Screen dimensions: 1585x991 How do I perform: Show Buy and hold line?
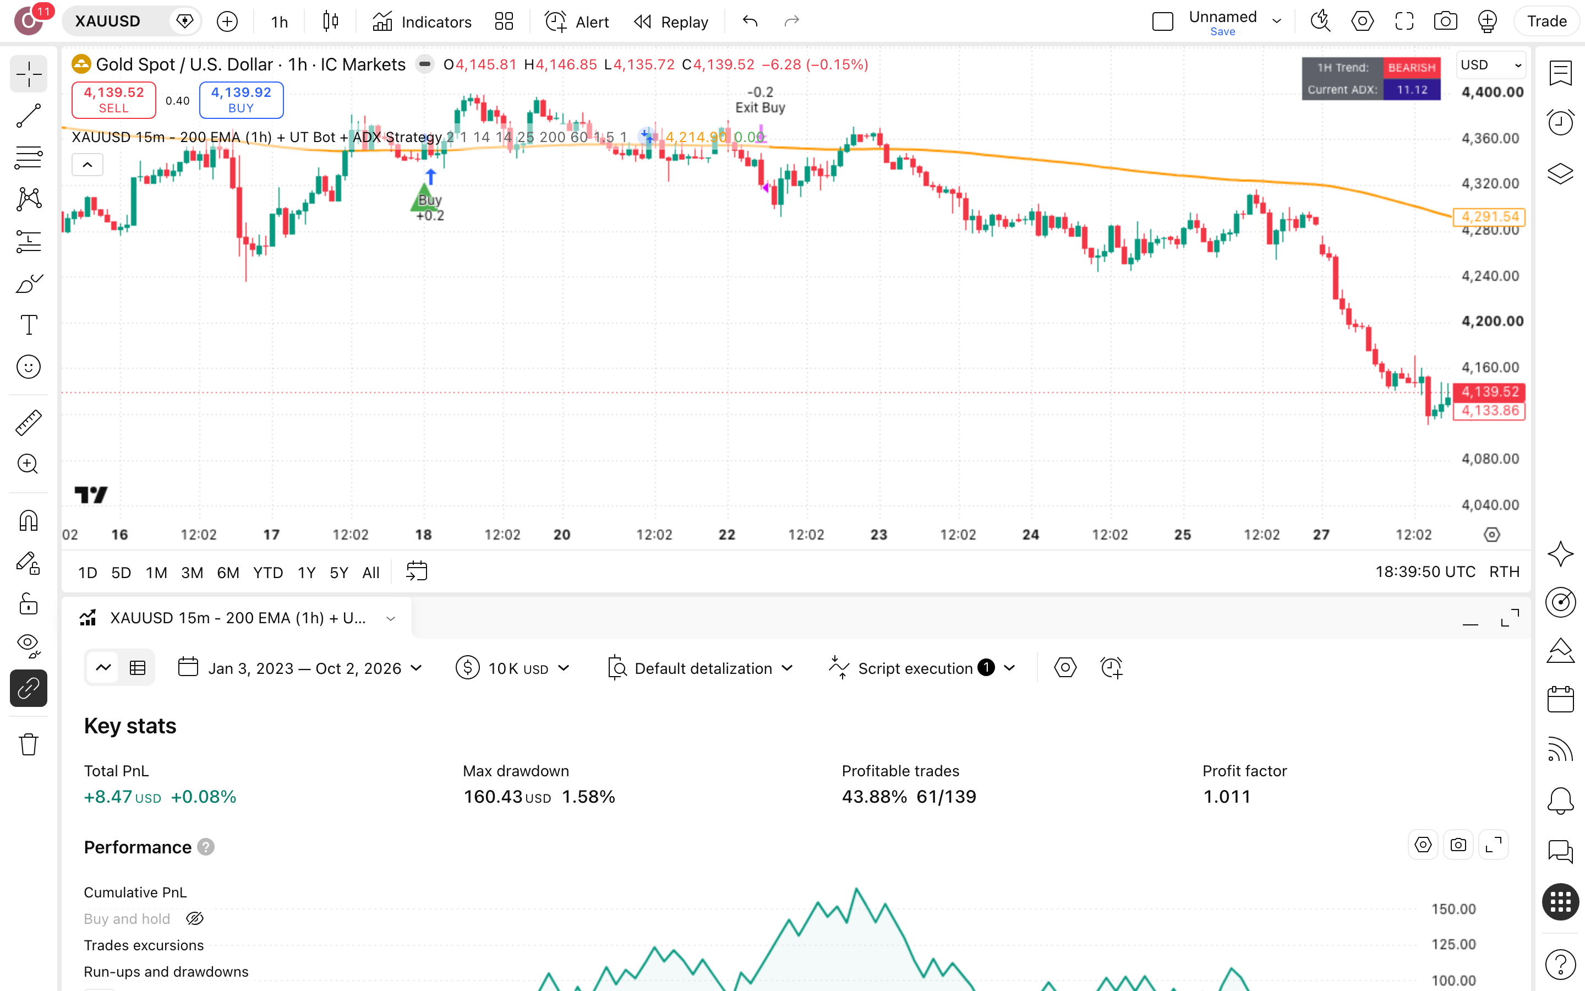(194, 918)
